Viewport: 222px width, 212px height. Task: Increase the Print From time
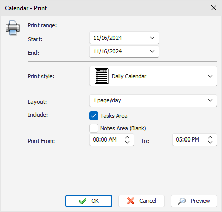(127, 137)
